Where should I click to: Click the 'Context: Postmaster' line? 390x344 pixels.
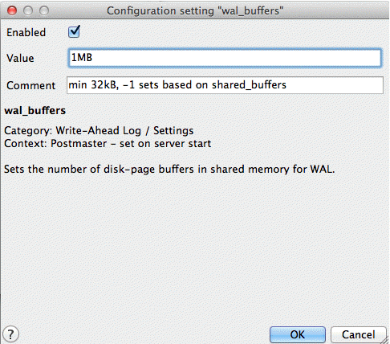(108, 144)
